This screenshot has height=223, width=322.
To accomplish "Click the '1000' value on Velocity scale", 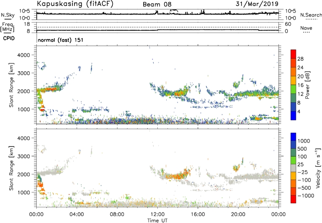I will (x=303, y=141).
